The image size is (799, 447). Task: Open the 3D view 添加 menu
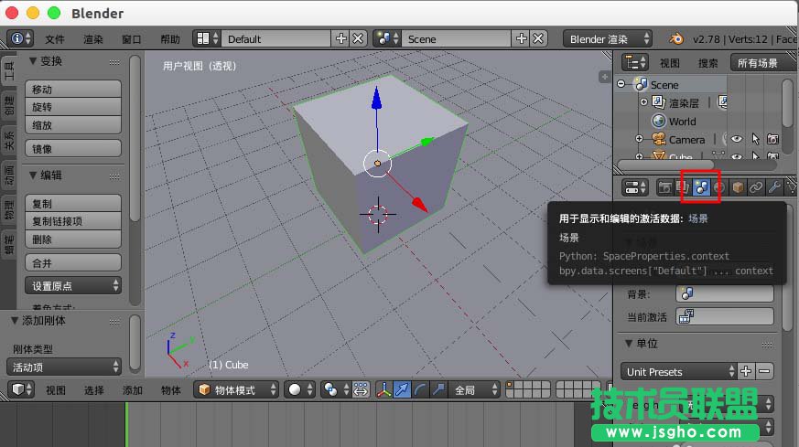tap(133, 390)
